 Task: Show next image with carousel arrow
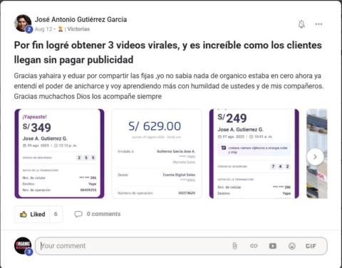[x=315, y=157]
